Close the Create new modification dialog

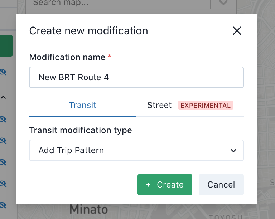237,31
